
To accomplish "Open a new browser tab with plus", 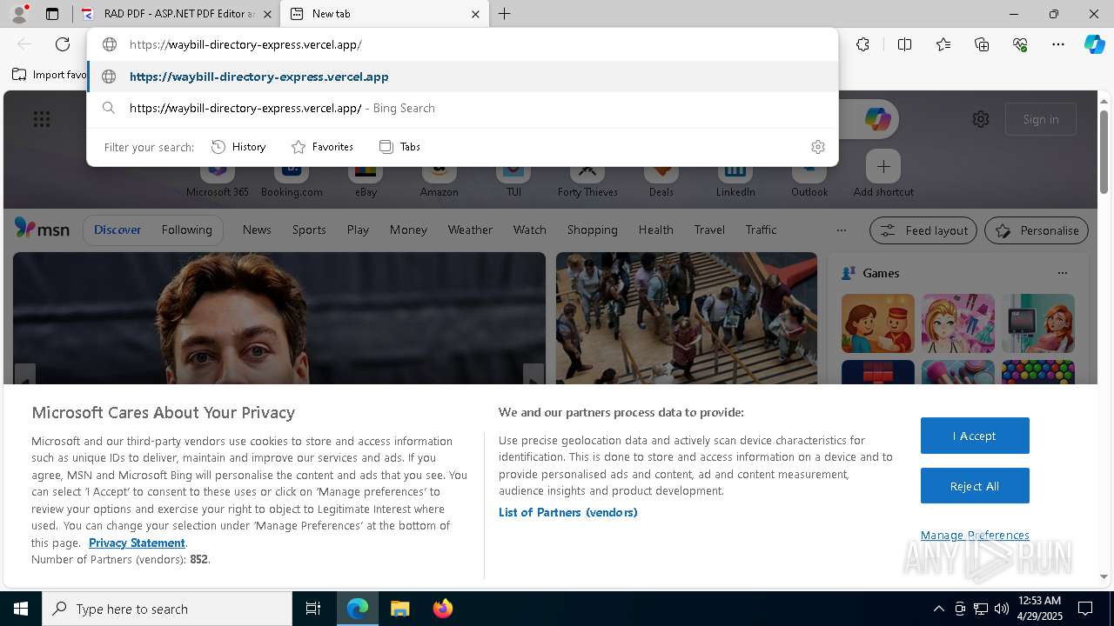I will (505, 14).
